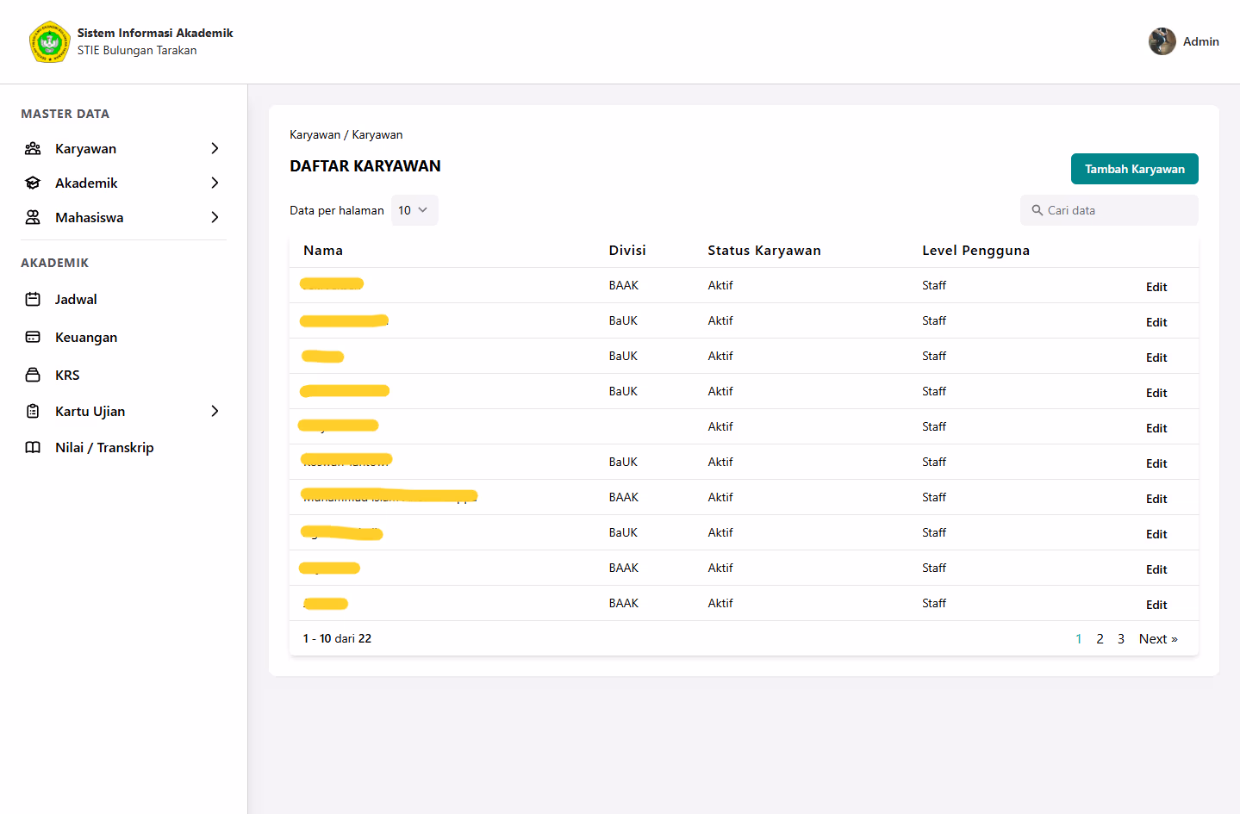Open the Jadwal menu item
The image size is (1240, 814).
pos(76,300)
